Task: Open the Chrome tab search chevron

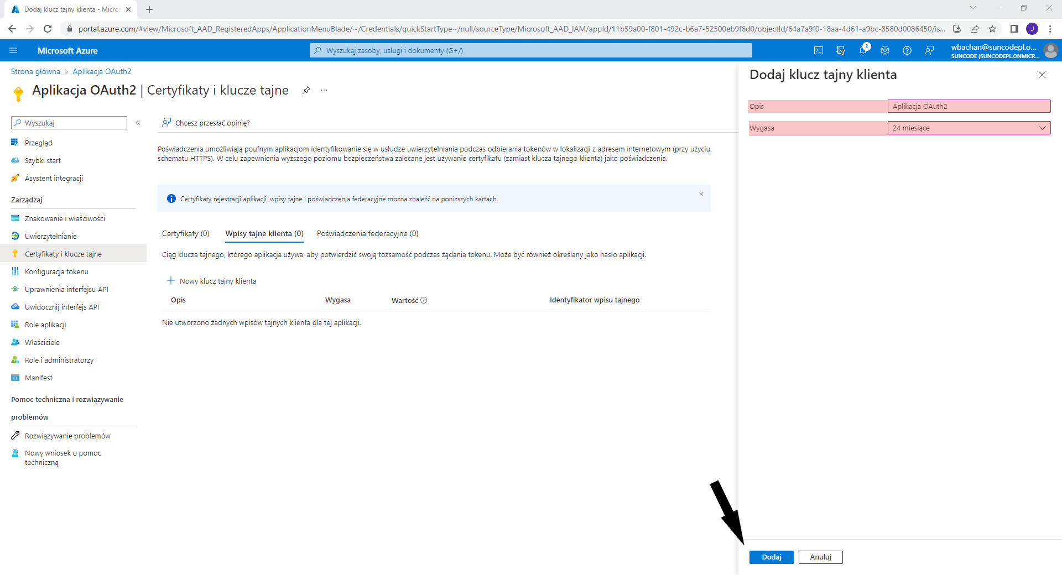Action: [x=973, y=8]
